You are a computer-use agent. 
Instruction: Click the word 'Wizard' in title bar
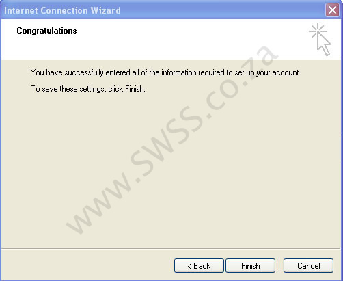(x=106, y=10)
